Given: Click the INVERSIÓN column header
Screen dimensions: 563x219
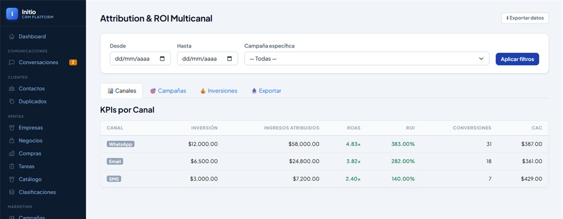Looking at the screenshot, I should [x=204, y=128].
